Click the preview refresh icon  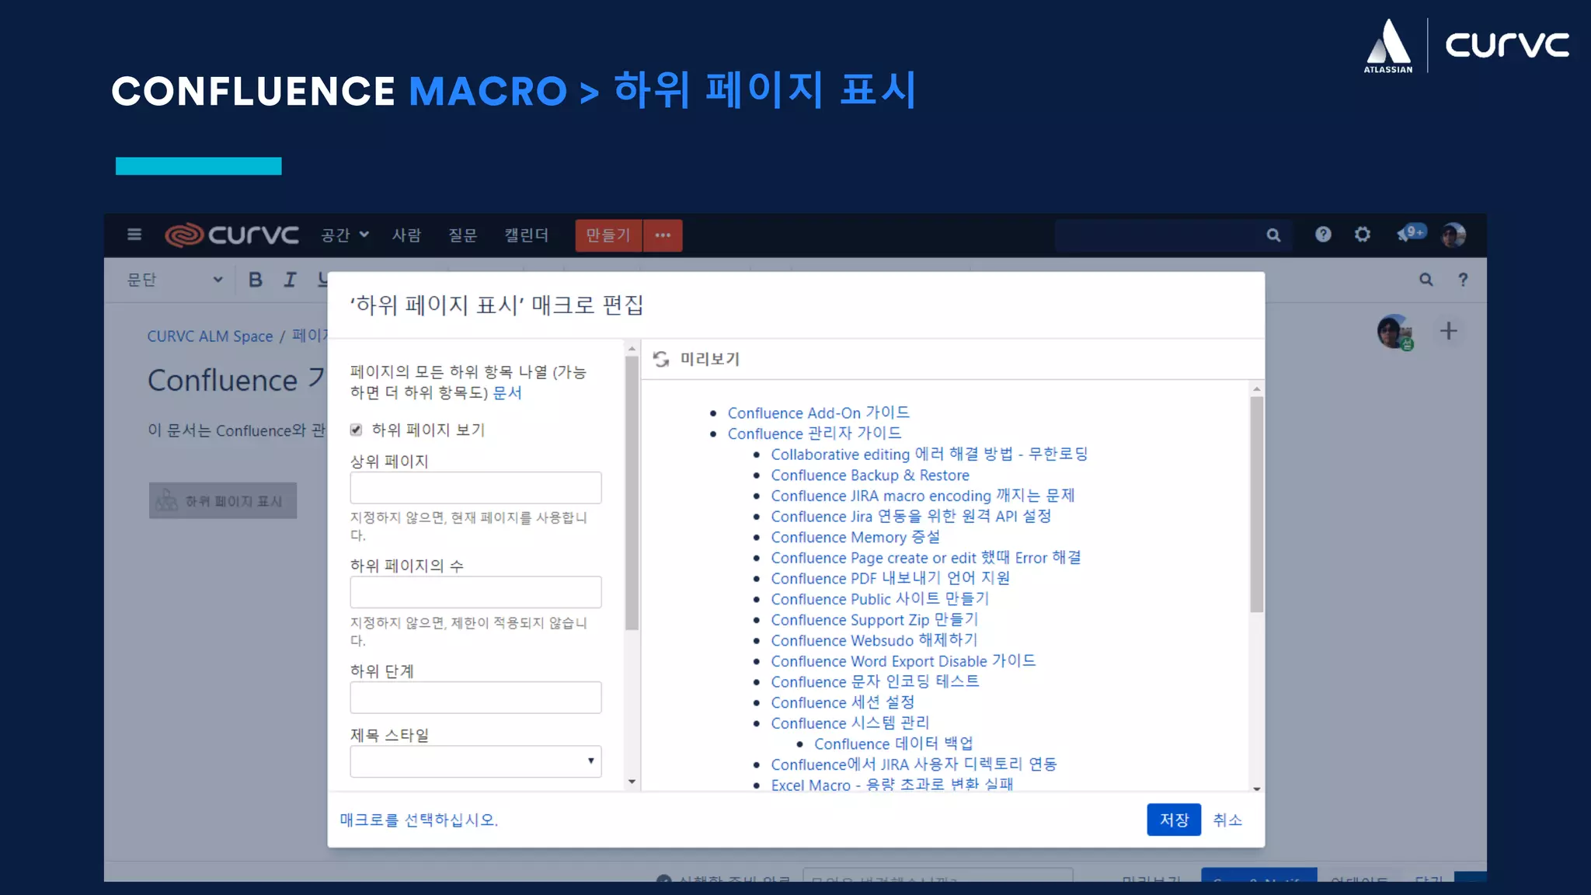click(x=661, y=359)
